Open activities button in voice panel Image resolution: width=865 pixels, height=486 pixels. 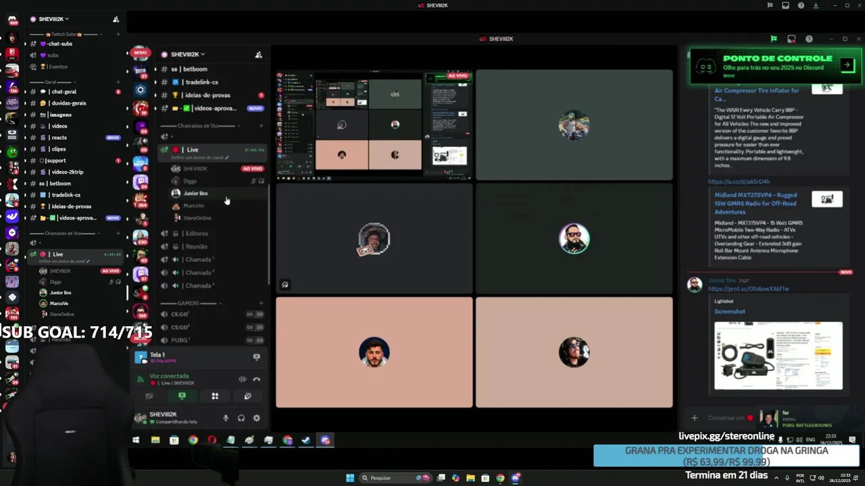(x=215, y=396)
